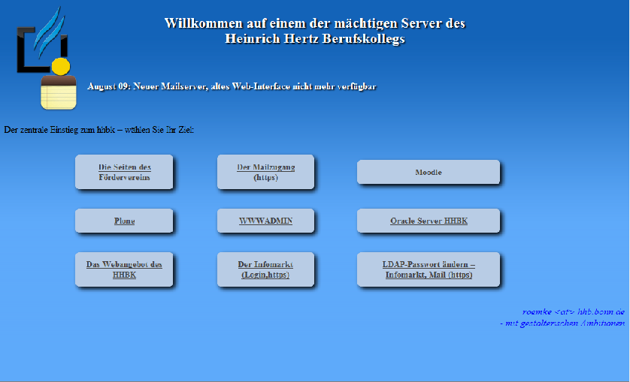Open the Plone link
The height and width of the screenshot is (382, 630).
tap(124, 221)
